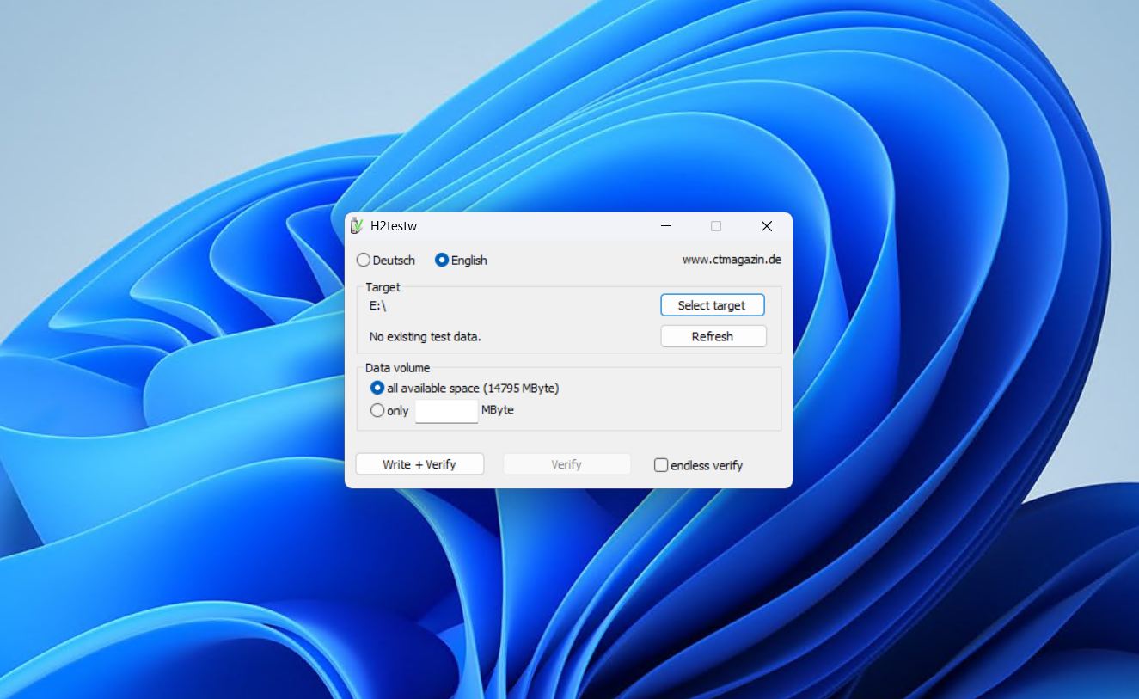Click the endless verify label text
1139x699 pixels.
pos(707,464)
